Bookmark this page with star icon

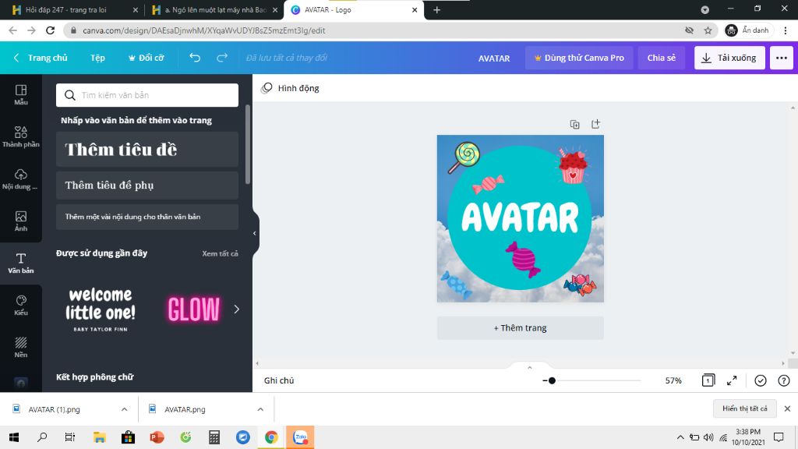(x=708, y=30)
